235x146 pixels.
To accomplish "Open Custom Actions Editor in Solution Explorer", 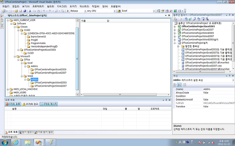I will tap(203, 19).
